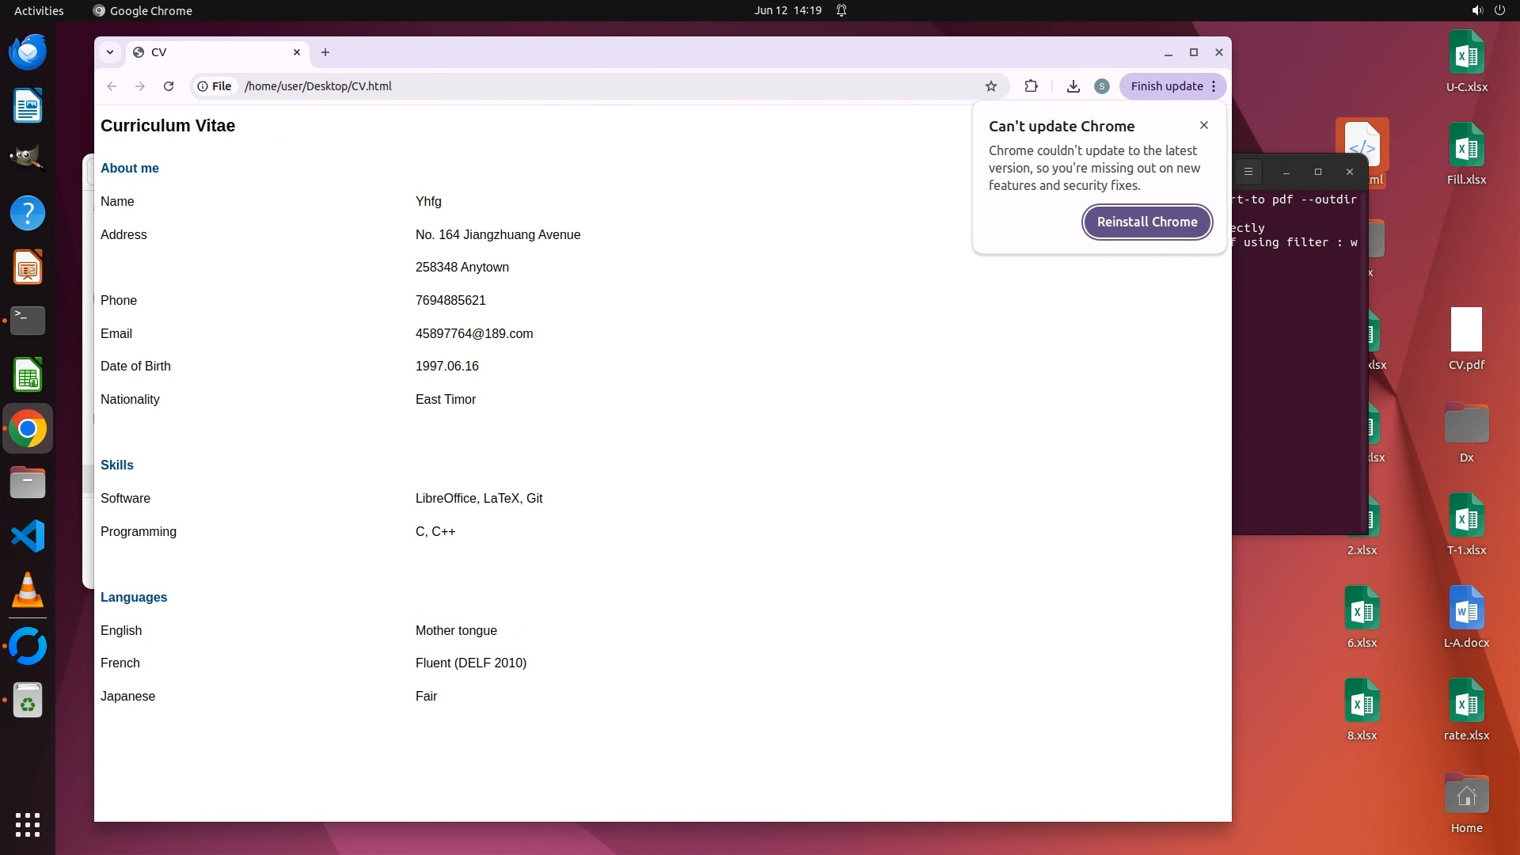Open the Chrome downloads icon
Viewport: 1520px width, 855px height.
point(1073,86)
